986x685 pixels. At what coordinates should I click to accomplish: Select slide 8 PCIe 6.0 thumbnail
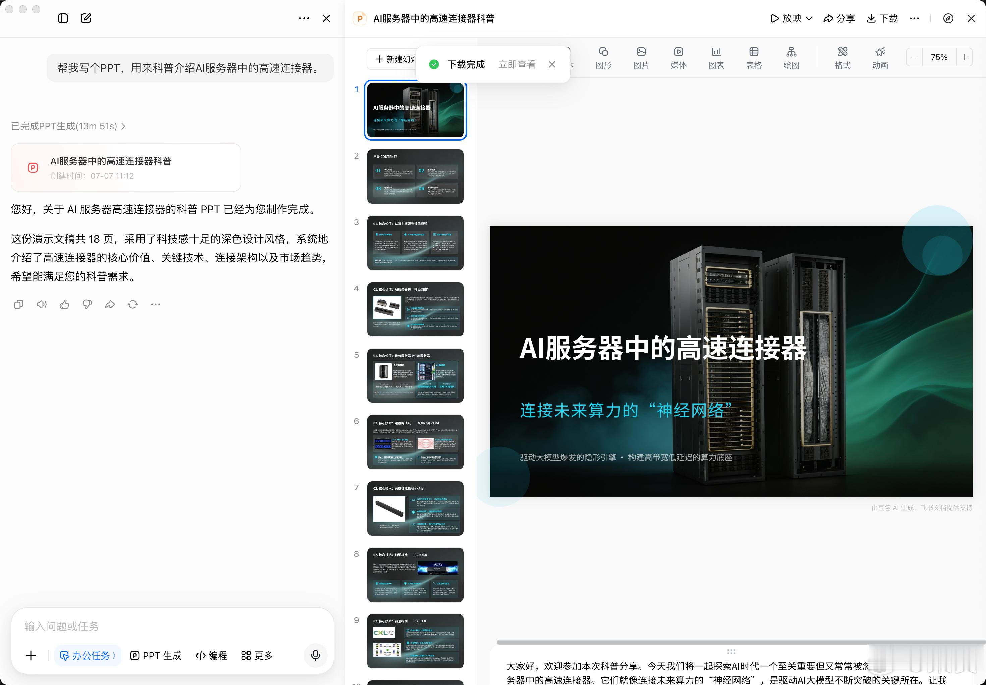click(x=415, y=575)
